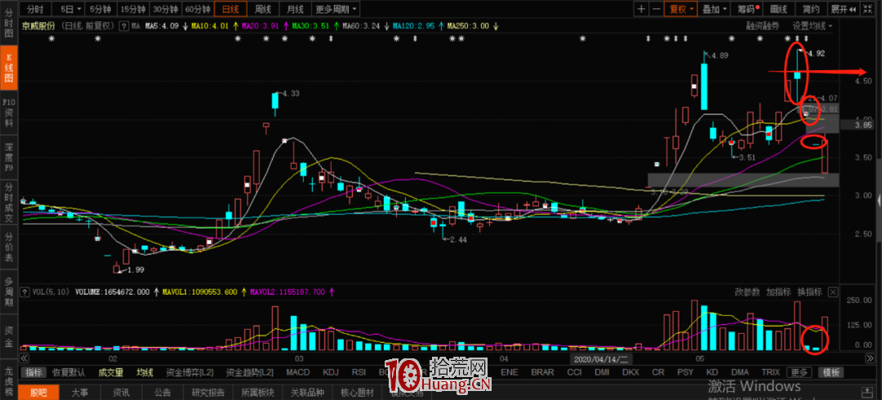Expand the 更多周期 dropdown
The height and width of the screenshot is (400, 882).
(336, 9)
